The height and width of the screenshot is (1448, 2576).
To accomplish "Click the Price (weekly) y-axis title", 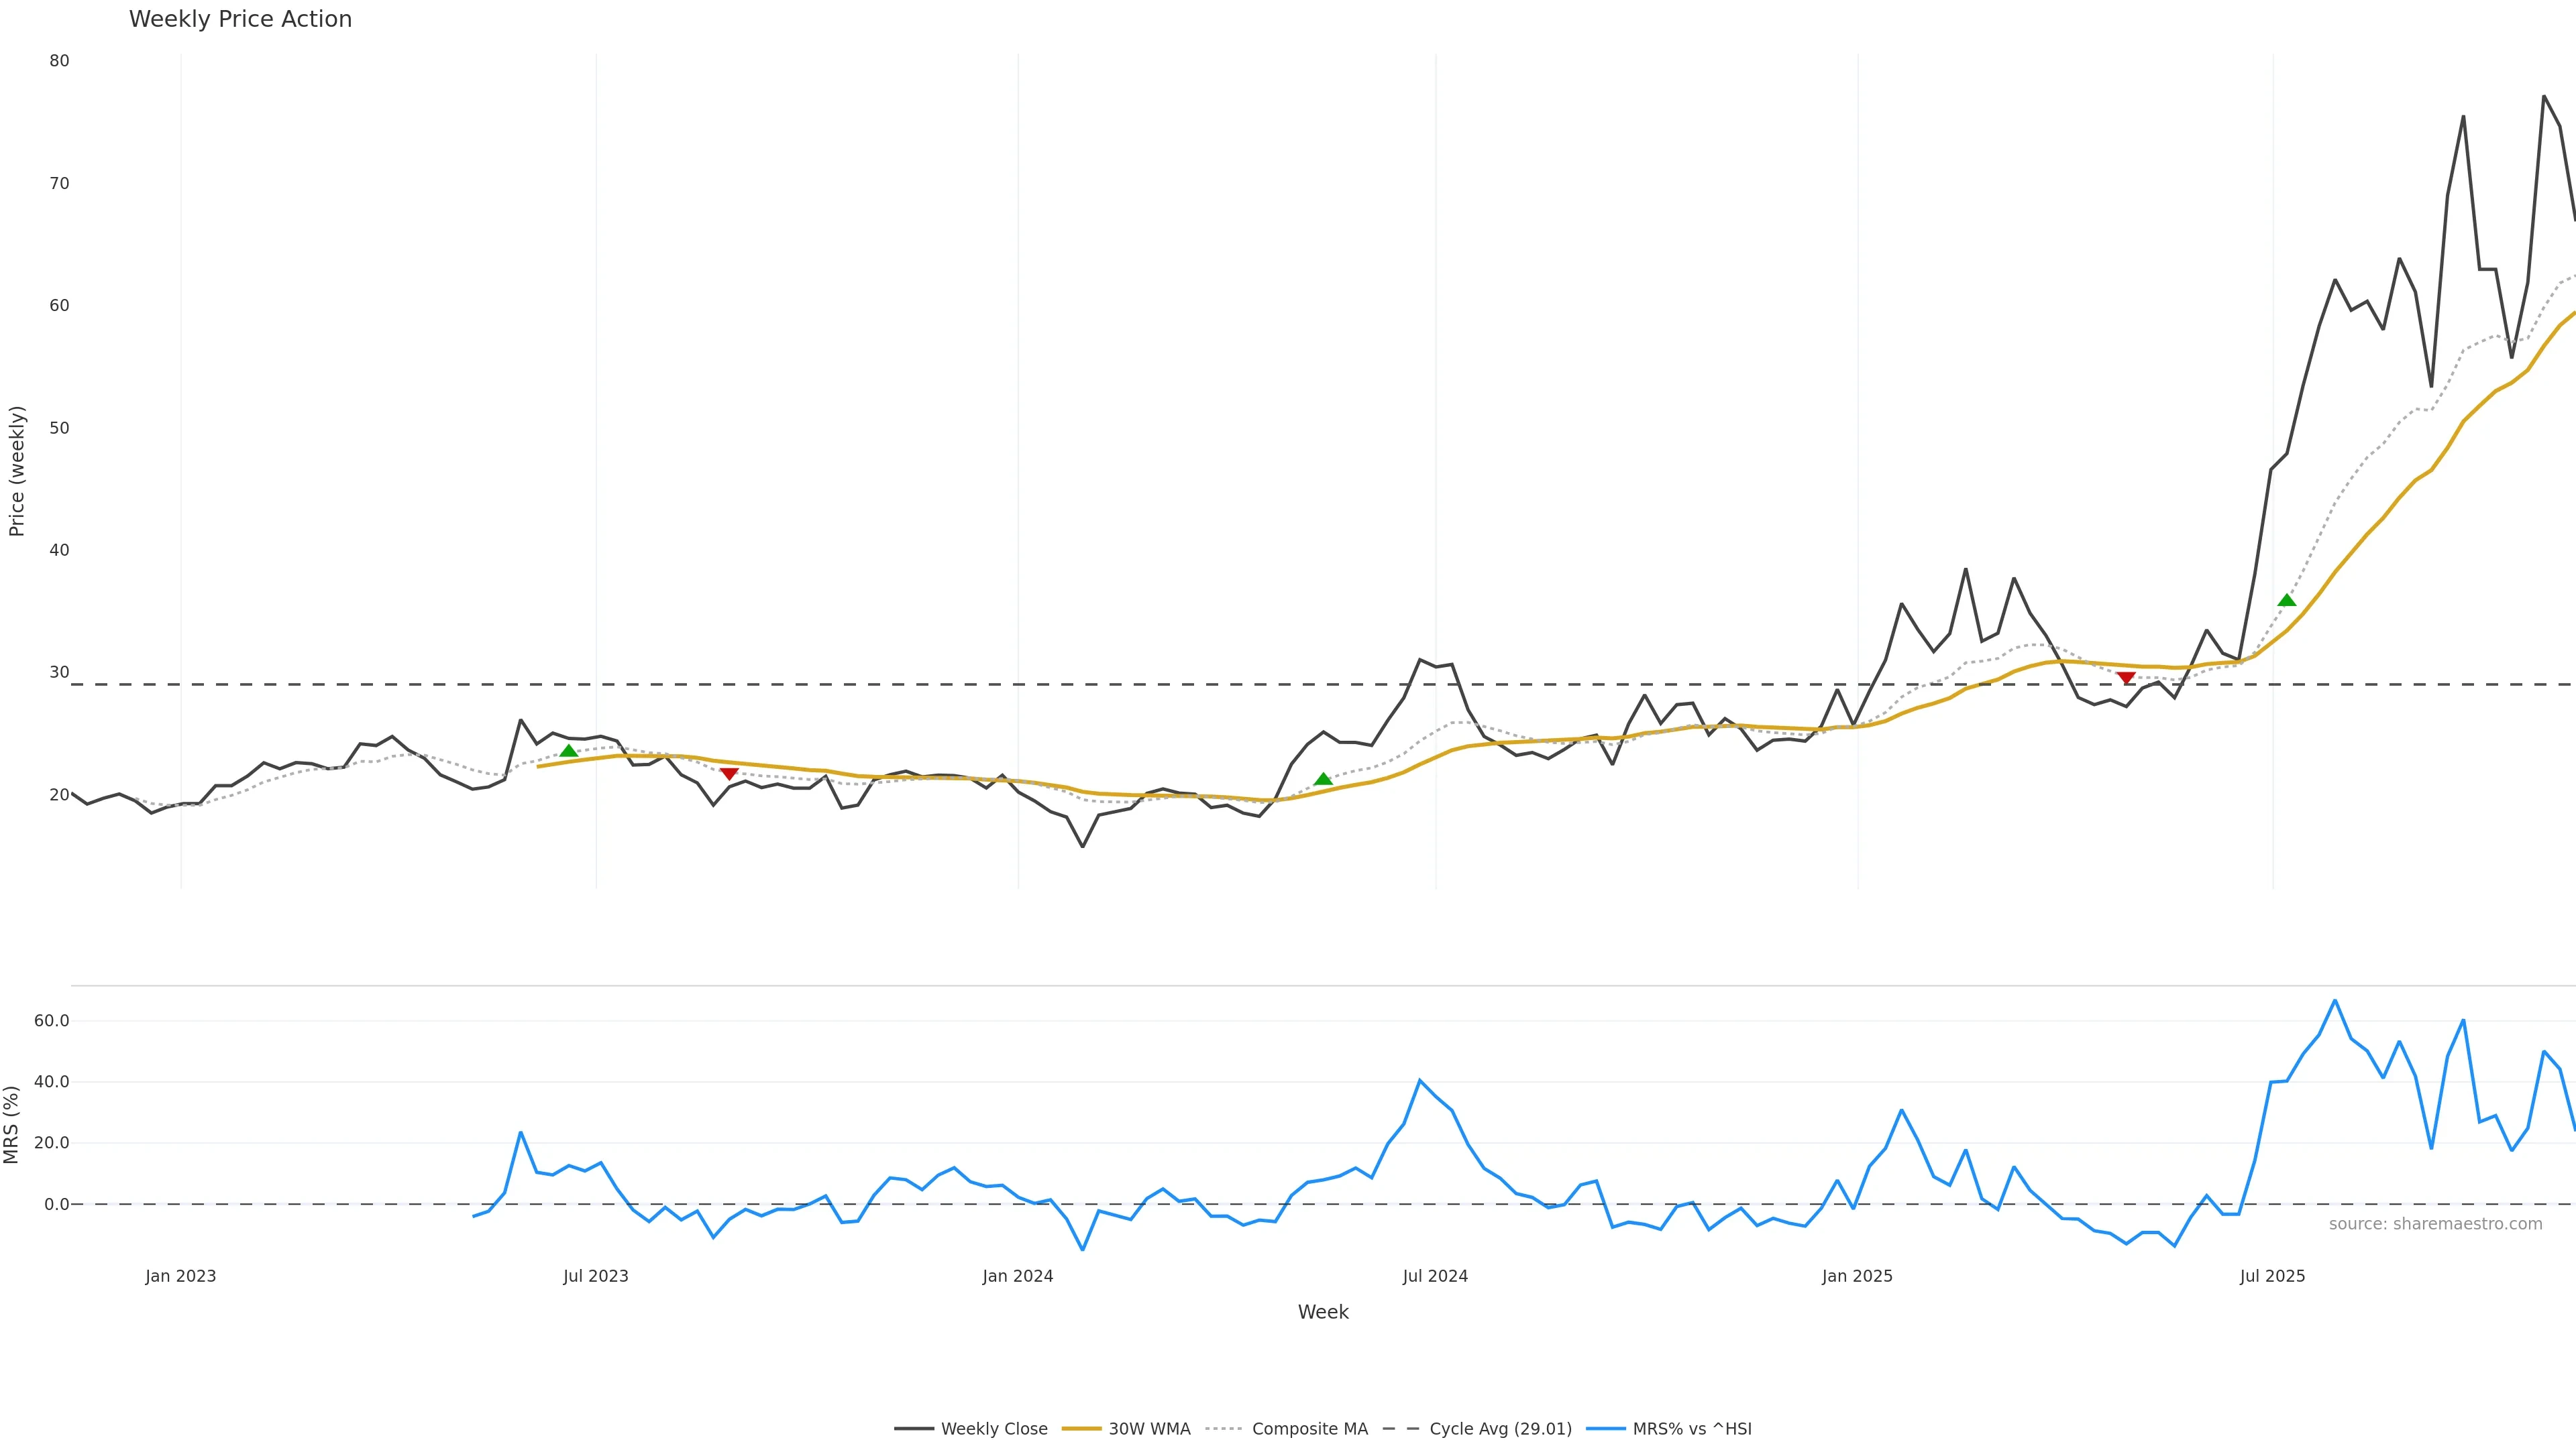I will click(x=16, y=471).
